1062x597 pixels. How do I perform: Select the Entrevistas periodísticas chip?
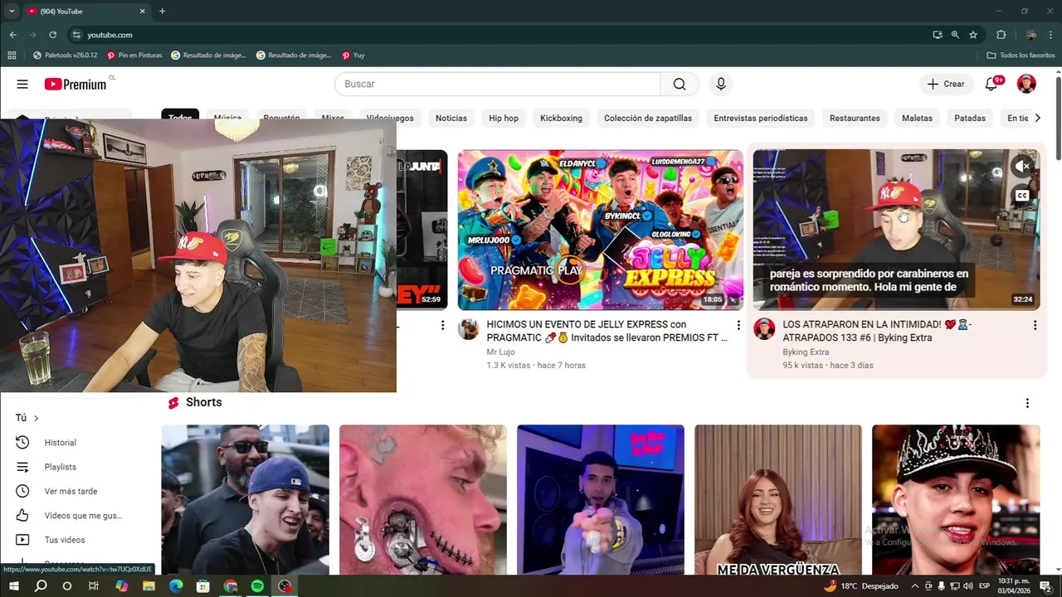761,118
